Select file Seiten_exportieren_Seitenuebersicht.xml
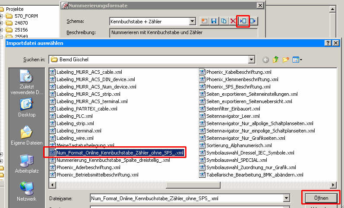Screen dimensions: 344x208 246,101
